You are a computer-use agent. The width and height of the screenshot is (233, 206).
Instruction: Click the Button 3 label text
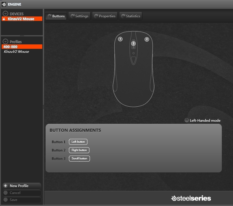click(58, 159)
